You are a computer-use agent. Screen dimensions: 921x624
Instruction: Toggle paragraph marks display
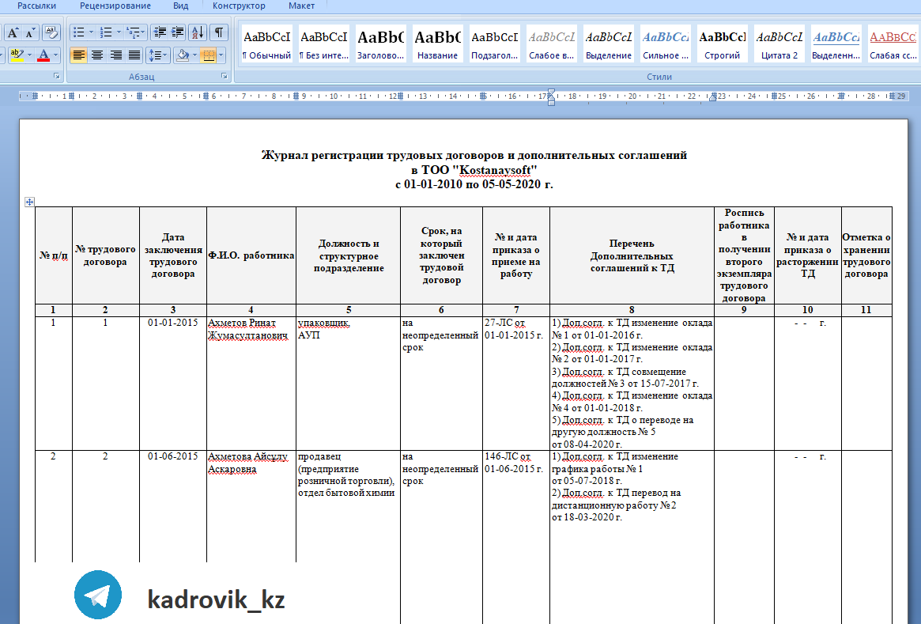point(218,32)
